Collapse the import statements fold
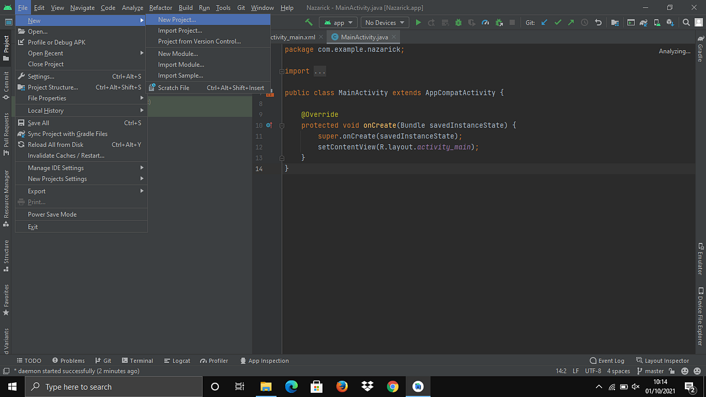The height and width of the screenshot is (397, 706). coord(283,71)
